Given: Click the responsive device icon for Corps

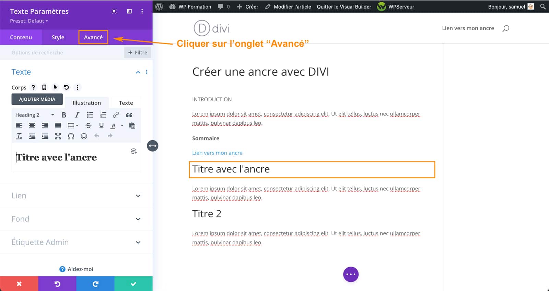Looking at the screenshot, I should (44, 87).
